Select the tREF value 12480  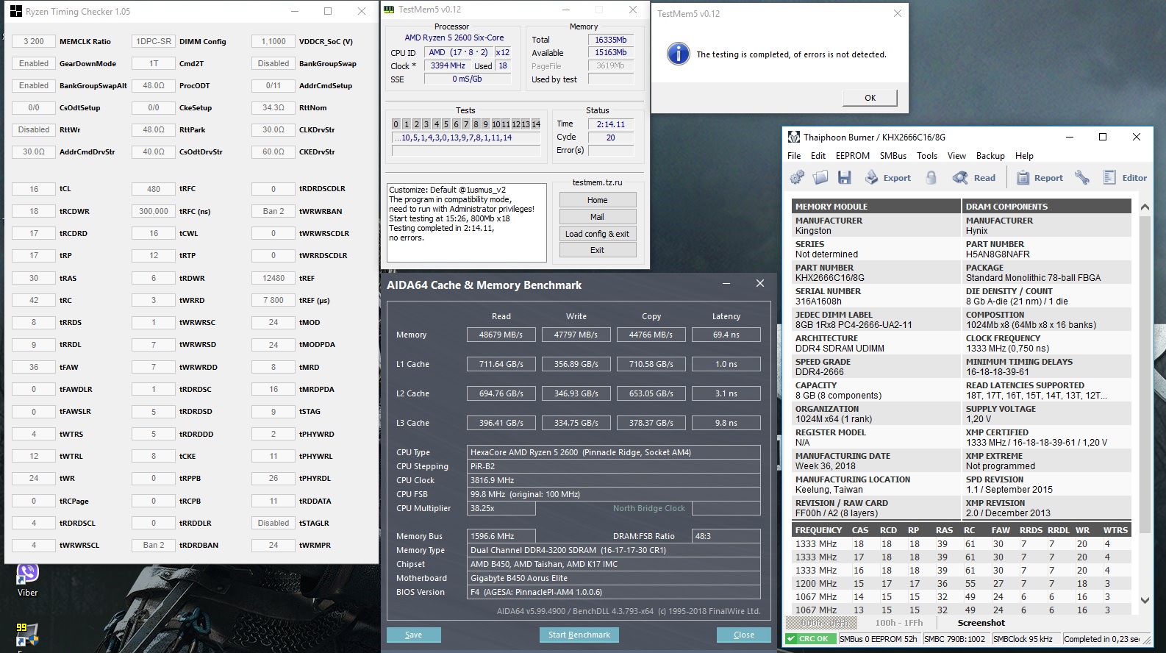pyautogui.click(x=273, y=278)
